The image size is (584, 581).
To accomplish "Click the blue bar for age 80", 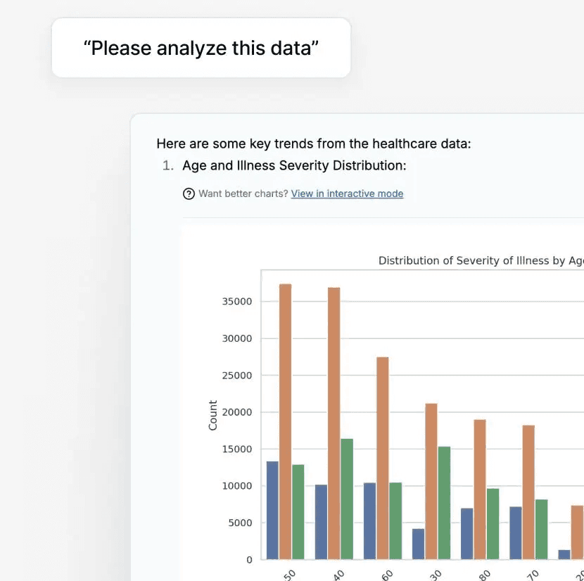I will pyautogui.click(x=466, y=534).
